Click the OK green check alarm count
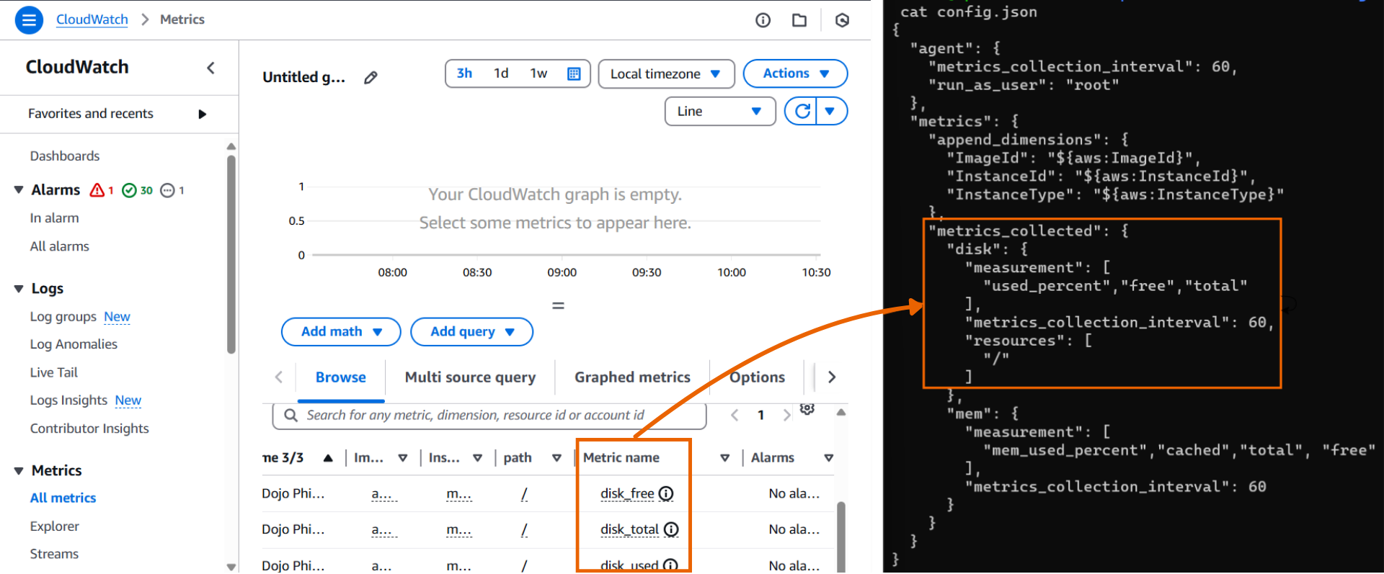 (137, 190)
